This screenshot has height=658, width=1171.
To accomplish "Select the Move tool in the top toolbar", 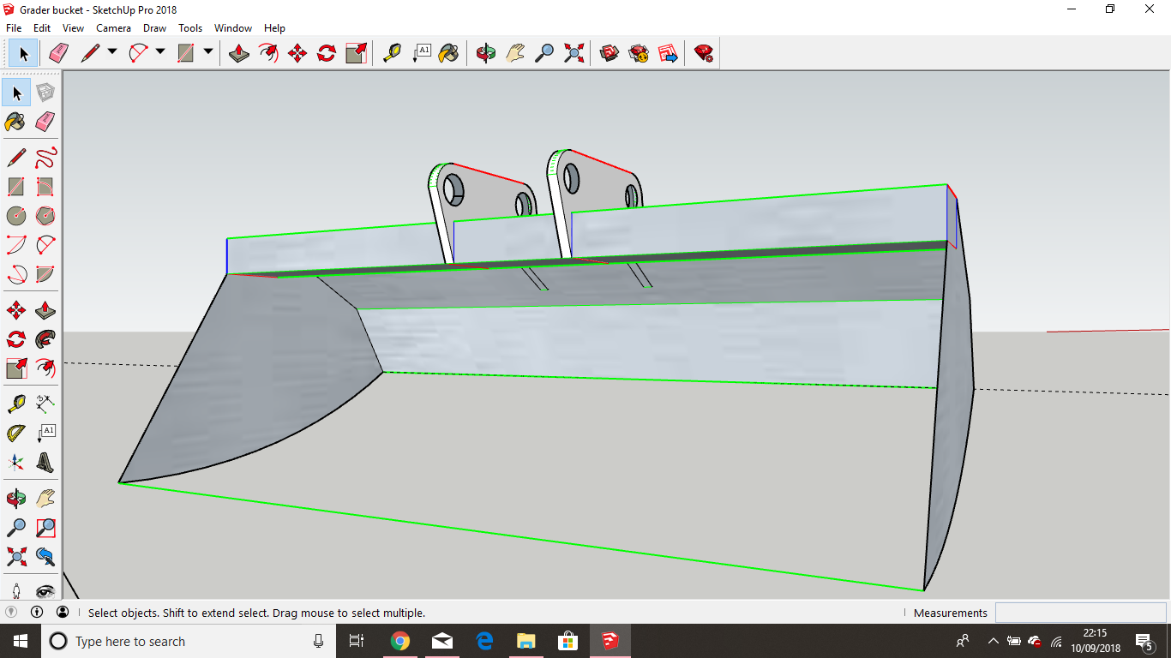I will pos(297,53).
